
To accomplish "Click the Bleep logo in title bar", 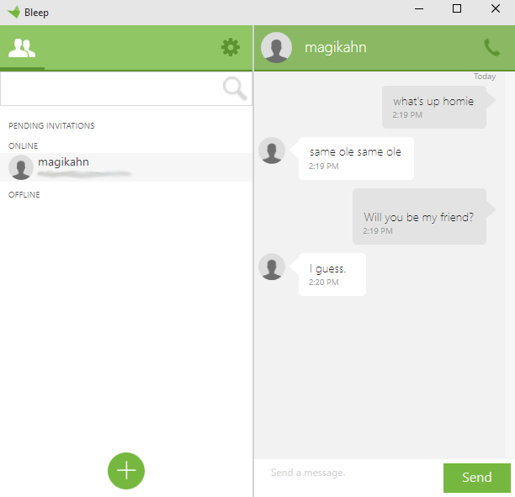I will [13, 12].
